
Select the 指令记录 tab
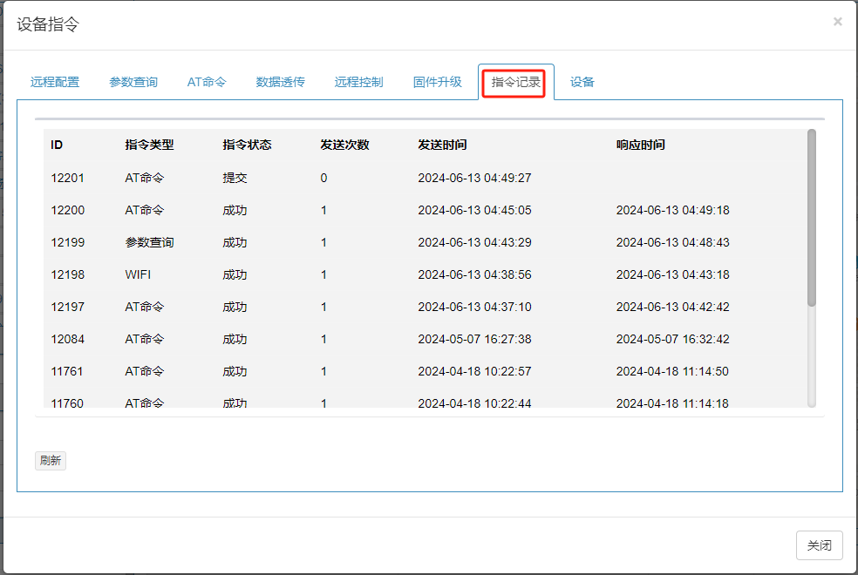pyautogui.click(x=515, y=83)
